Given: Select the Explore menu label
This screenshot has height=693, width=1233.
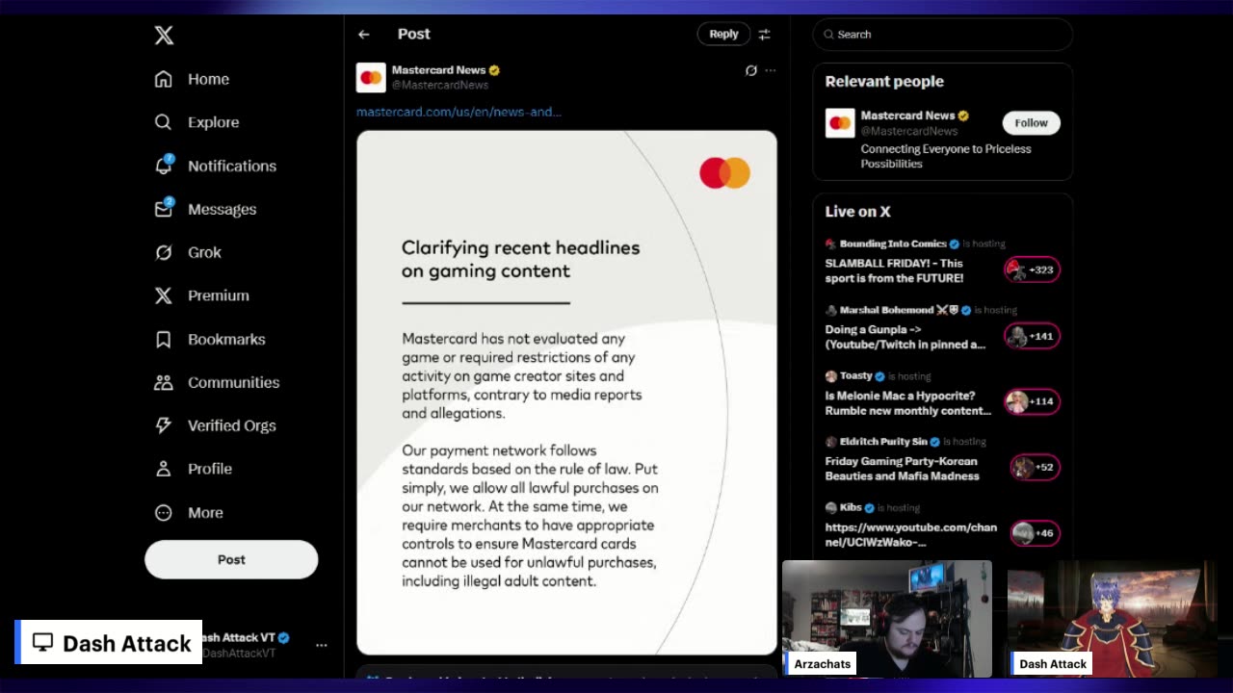Looking at the screenshot, I should [213, 122].
